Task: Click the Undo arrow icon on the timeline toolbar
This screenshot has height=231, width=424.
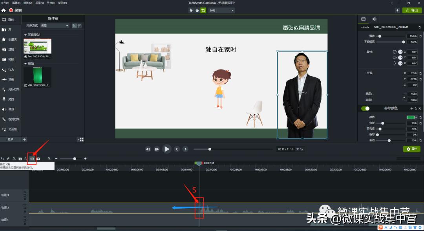Action: (3, 159)
